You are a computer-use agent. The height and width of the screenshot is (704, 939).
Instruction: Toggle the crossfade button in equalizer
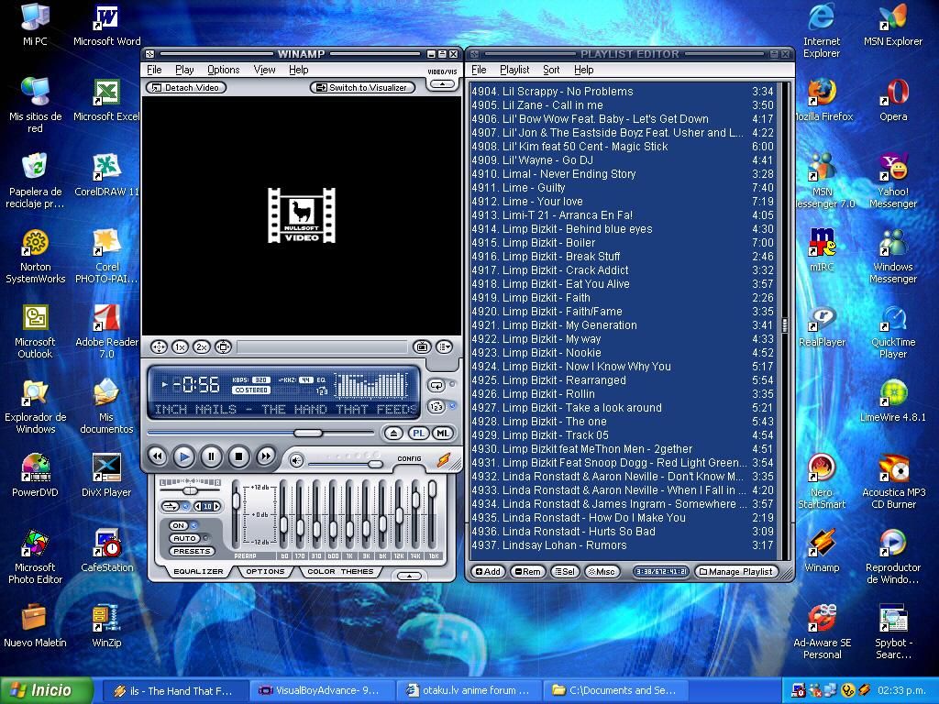171,506
